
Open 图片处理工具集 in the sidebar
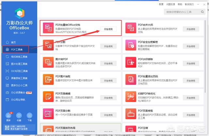pyautogui.click(x=19, y=64)
